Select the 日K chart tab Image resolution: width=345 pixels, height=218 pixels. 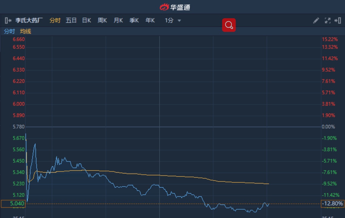(86, 21)
